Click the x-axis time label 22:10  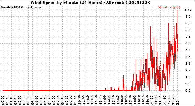click(x=165, y=100)
